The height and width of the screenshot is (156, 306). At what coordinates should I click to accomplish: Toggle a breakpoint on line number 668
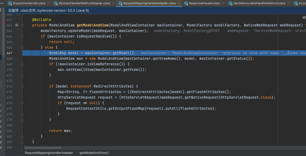(x=10, y=59)
